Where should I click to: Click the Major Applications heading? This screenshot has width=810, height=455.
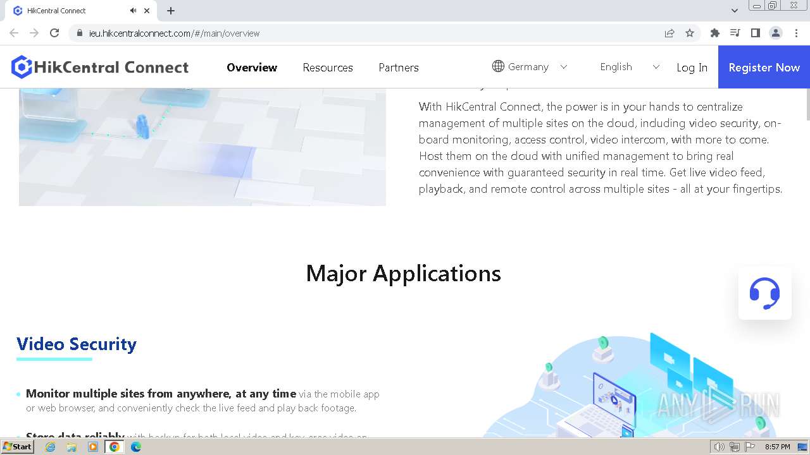404,273
